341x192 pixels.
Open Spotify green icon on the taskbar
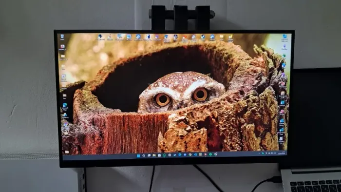(x=210, y=154)
